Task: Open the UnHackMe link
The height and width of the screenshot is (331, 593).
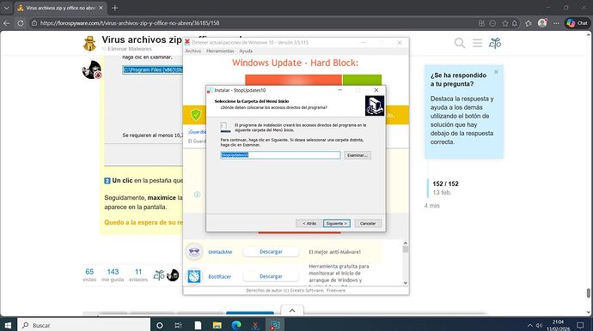Action: click(220, 252)
